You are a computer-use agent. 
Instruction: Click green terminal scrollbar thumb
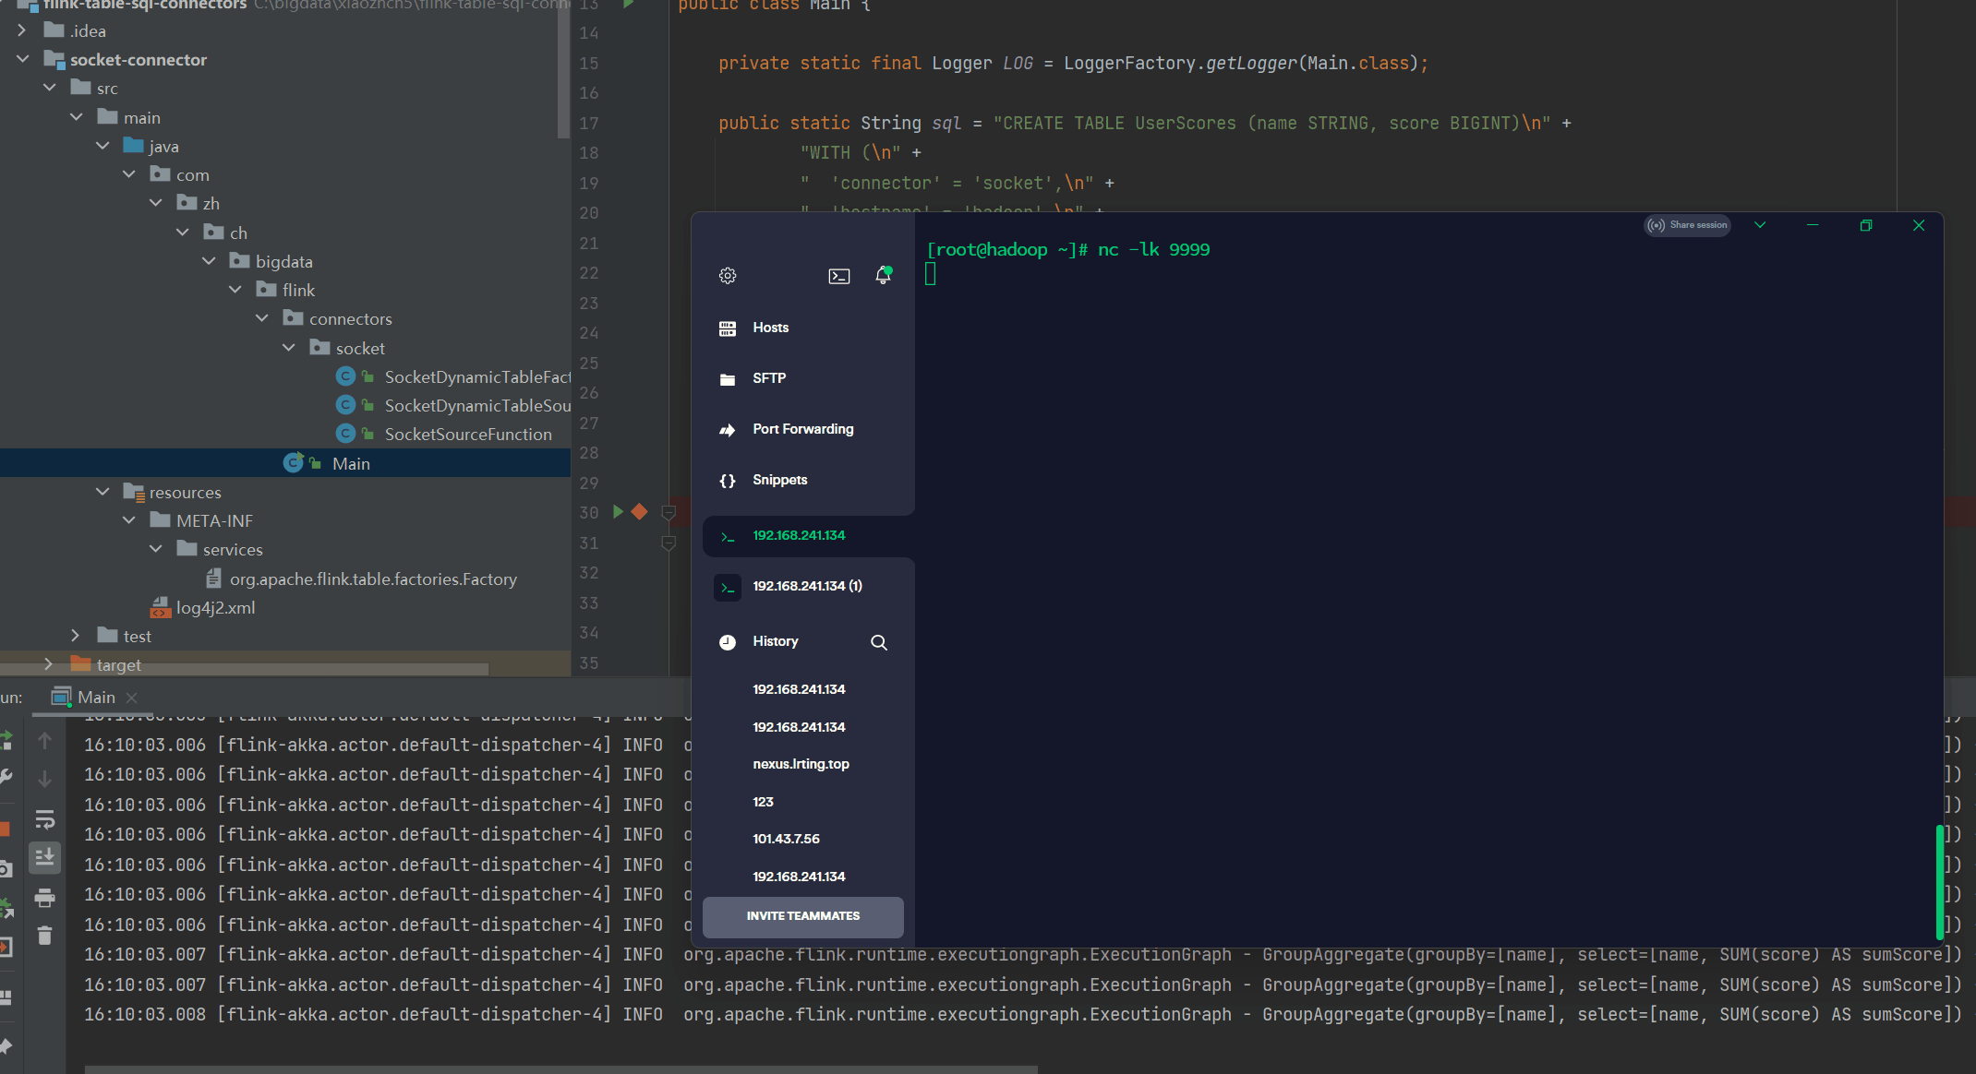pyautogui.click(x=1939, y=881)
